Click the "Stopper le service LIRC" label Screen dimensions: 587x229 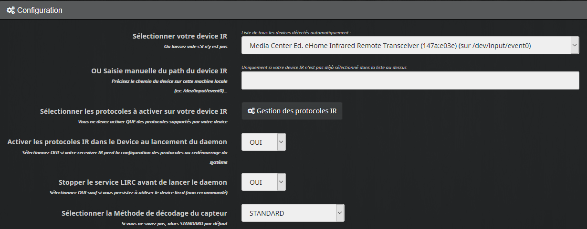[143, 182]
